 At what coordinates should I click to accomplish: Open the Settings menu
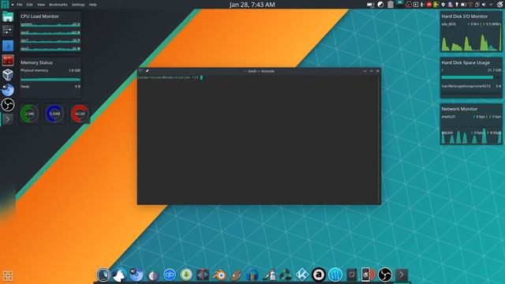(x=78, y=5)
